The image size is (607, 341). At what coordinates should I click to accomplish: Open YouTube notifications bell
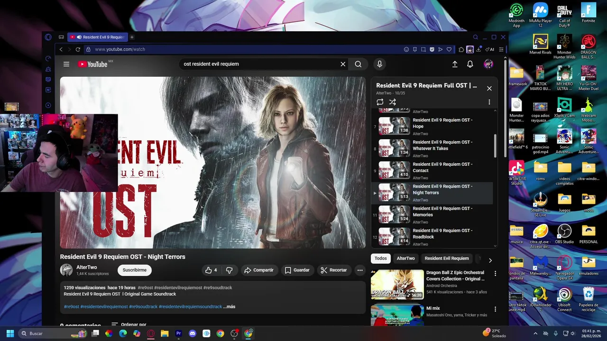click(470, 64)
